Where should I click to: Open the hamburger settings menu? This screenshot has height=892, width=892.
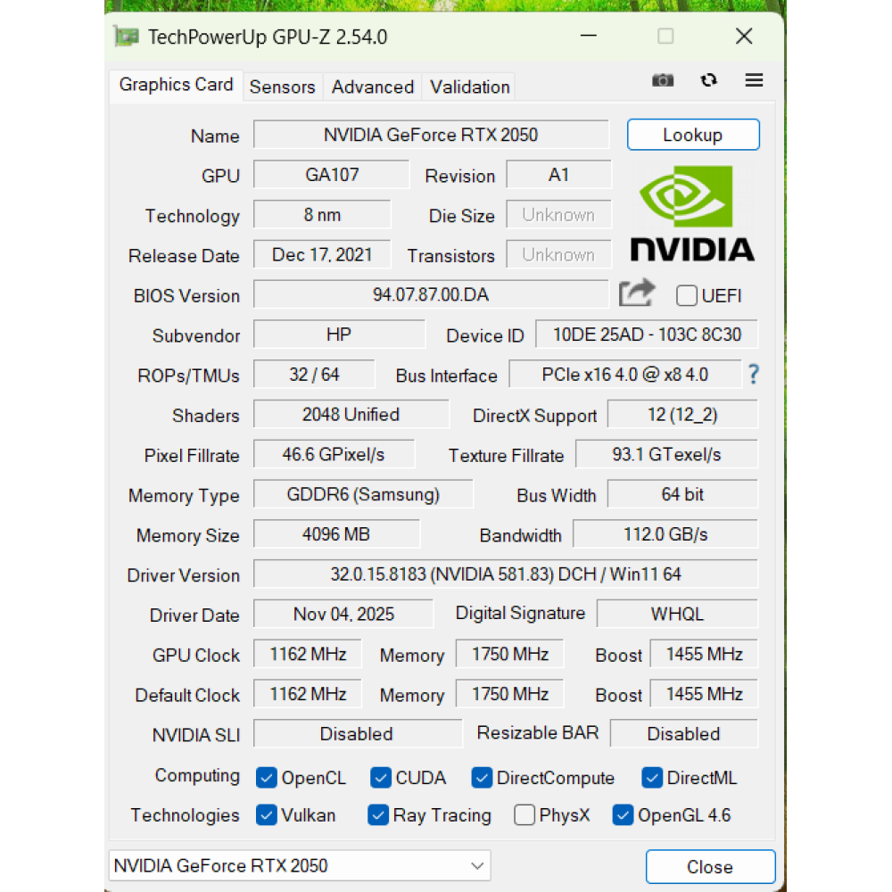tap(754, 80)
